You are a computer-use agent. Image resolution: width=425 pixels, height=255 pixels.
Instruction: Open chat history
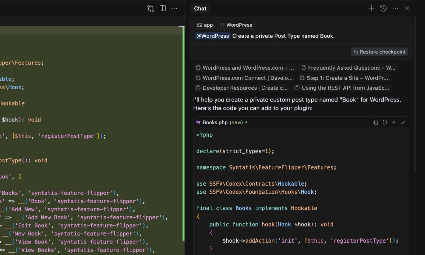(x=383, y=8)
